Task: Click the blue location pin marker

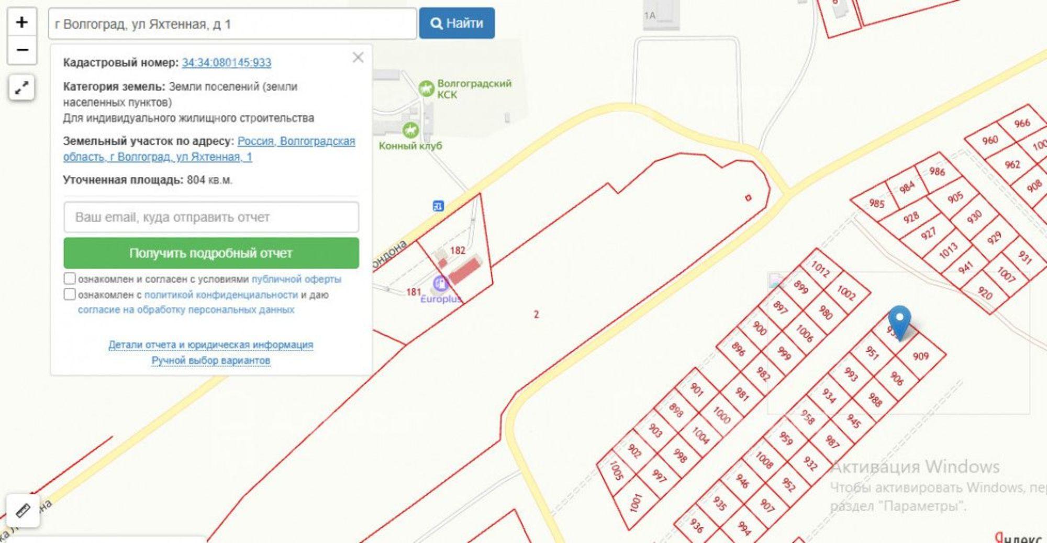Action: (x=899, y=323)
